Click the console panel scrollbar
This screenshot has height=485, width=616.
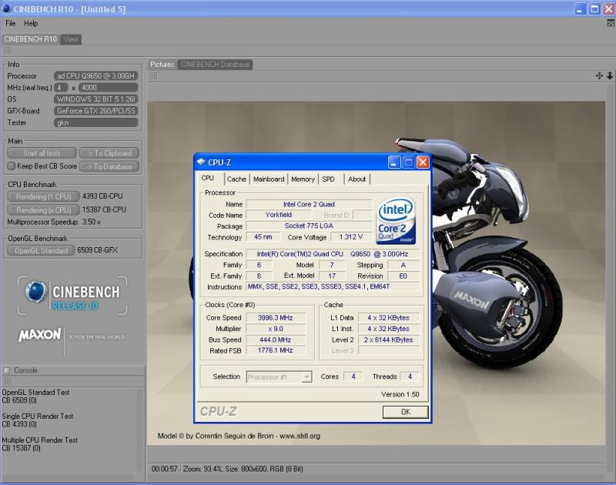click(x=140, y=430)
